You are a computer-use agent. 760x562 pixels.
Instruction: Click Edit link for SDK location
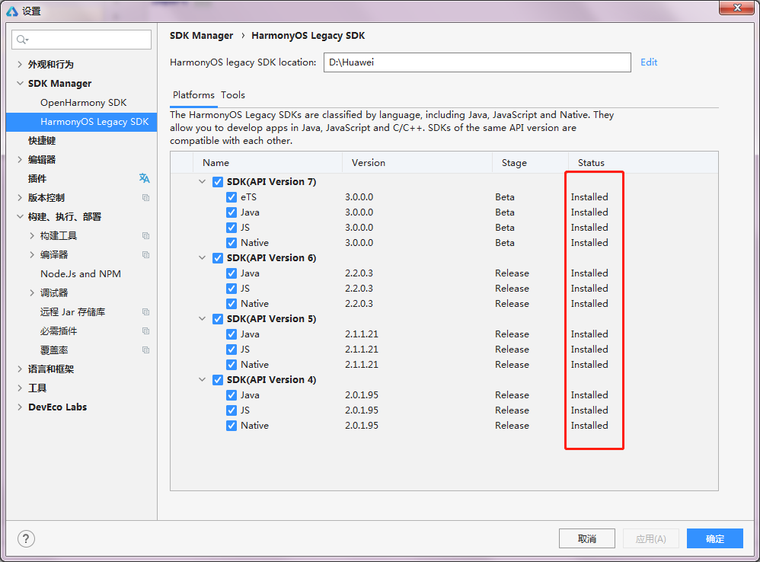[649, 62]
